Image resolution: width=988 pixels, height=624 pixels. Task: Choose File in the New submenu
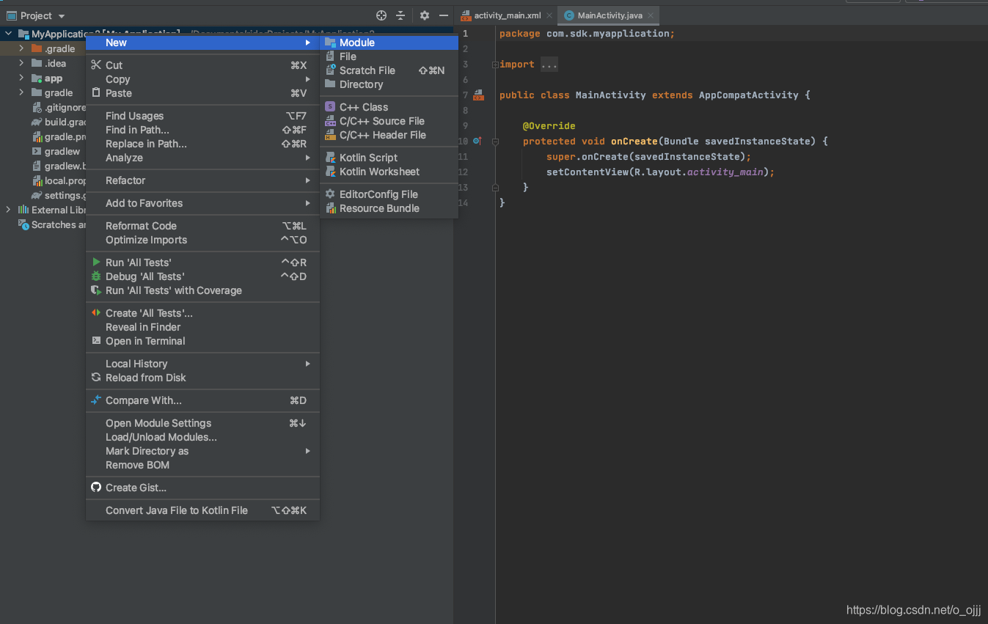[389, 56]
